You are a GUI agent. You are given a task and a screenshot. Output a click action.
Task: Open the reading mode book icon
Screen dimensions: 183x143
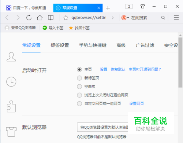pos(51,18)
